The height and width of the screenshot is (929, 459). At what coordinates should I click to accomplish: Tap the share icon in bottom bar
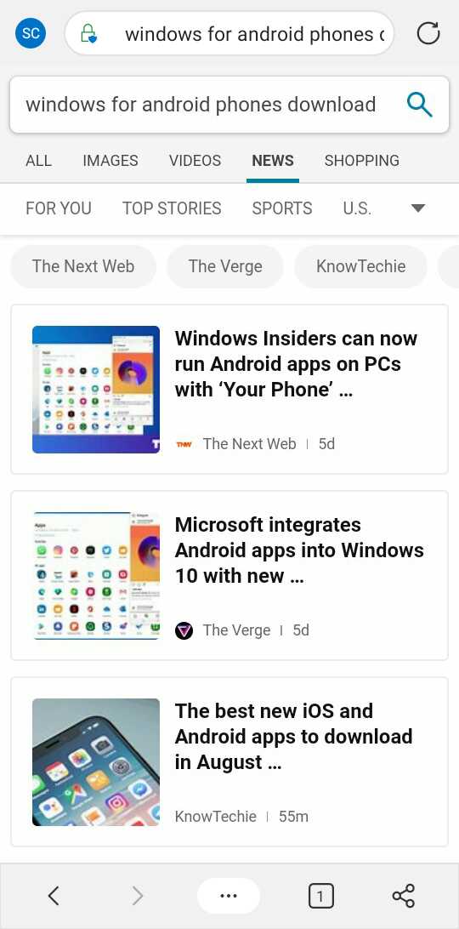[x=404, y=895]
